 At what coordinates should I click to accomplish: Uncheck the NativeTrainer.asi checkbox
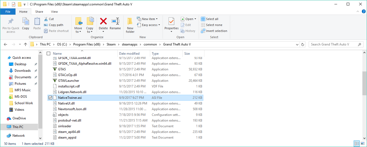click(x=50, y=98)
